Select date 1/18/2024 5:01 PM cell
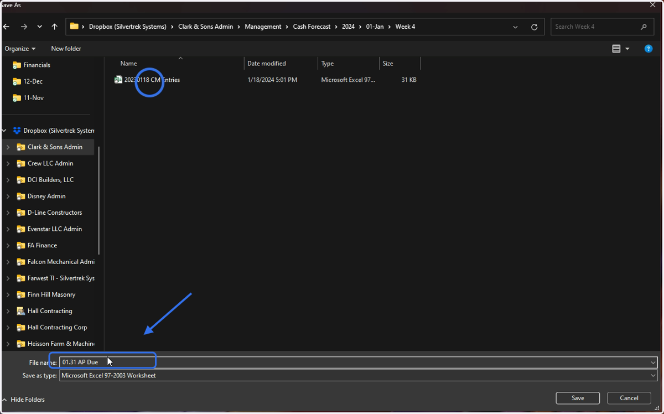Image resolution: width=664 pixels, height=414 pixels. click(272, 80)
